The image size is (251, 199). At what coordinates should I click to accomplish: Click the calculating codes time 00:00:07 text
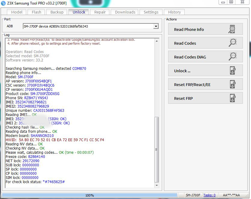click(x=79, y=153)
